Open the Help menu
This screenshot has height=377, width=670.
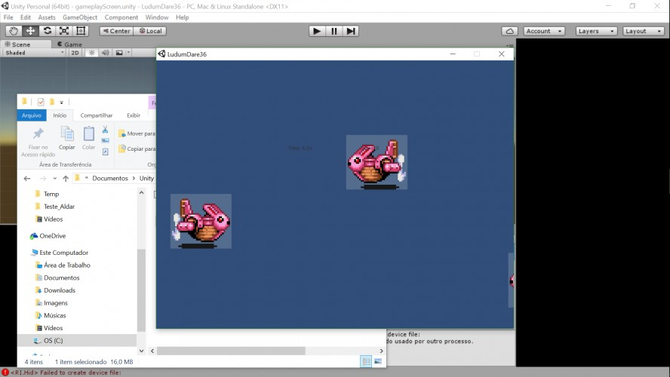click(182, 17)
